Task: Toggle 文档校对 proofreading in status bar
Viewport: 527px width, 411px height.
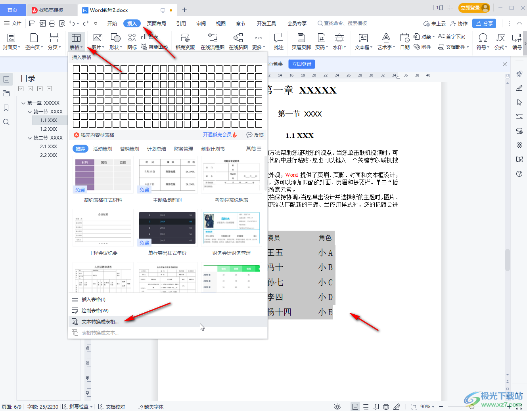Action: [112, 407]
